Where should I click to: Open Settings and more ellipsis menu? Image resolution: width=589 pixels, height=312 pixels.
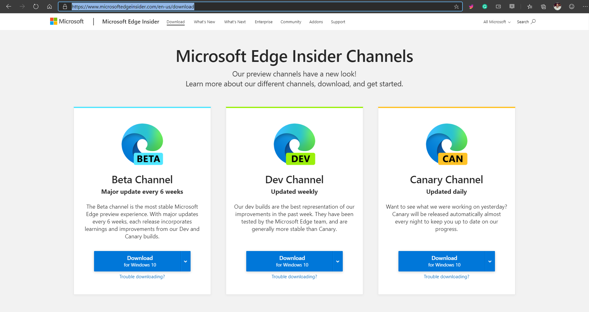pyautogui.click(x=585, y=6)
